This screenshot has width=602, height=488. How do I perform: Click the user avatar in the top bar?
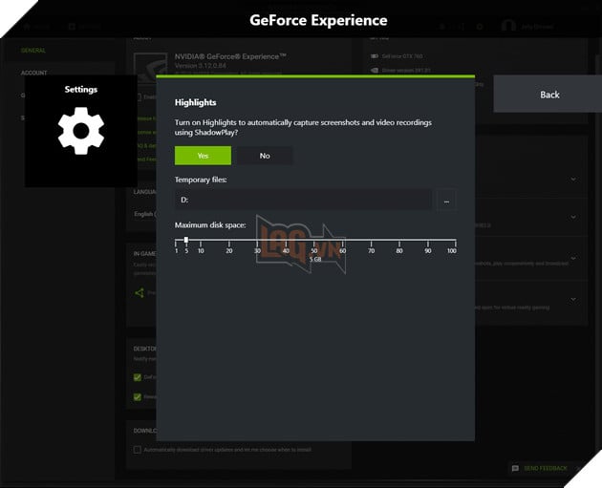pyautogui.click(x=508, y=26)
